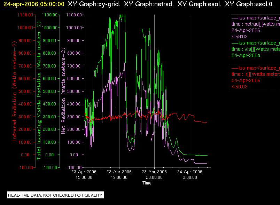Click the Infrared Radiation red axis title

coord(14,91)
